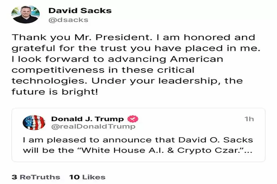Click the David Sacks display name
This screenshot has width=277, height=184.
(80, 11)
